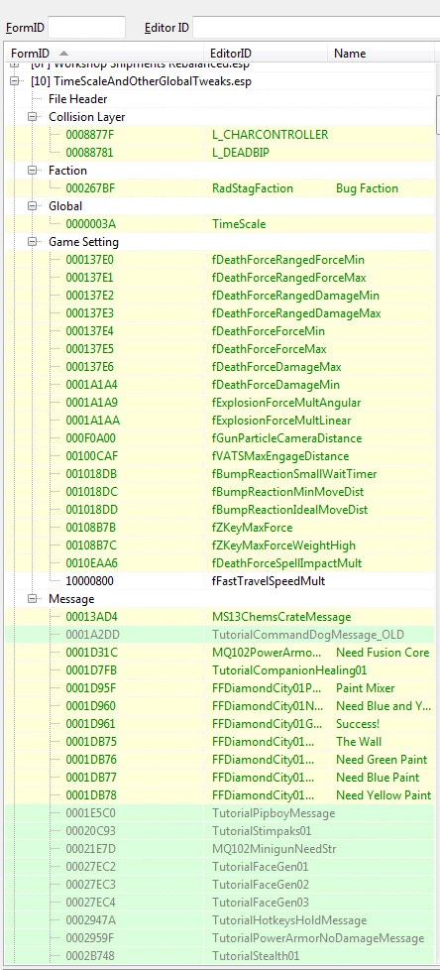The height and width of the screenshot is (970, 440).
Task: Sort by the EditorID column header
Action: [x=266, y=54]
